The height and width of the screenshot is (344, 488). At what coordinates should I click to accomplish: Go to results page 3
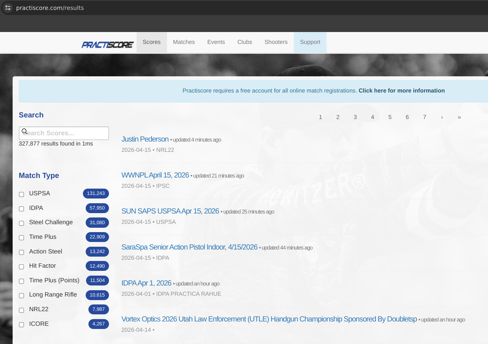355,117
